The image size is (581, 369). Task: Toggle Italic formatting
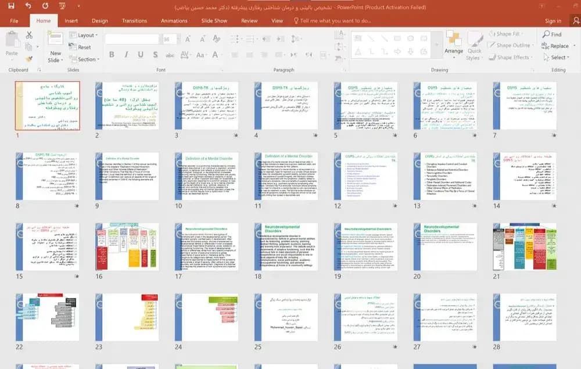point(126,55)
